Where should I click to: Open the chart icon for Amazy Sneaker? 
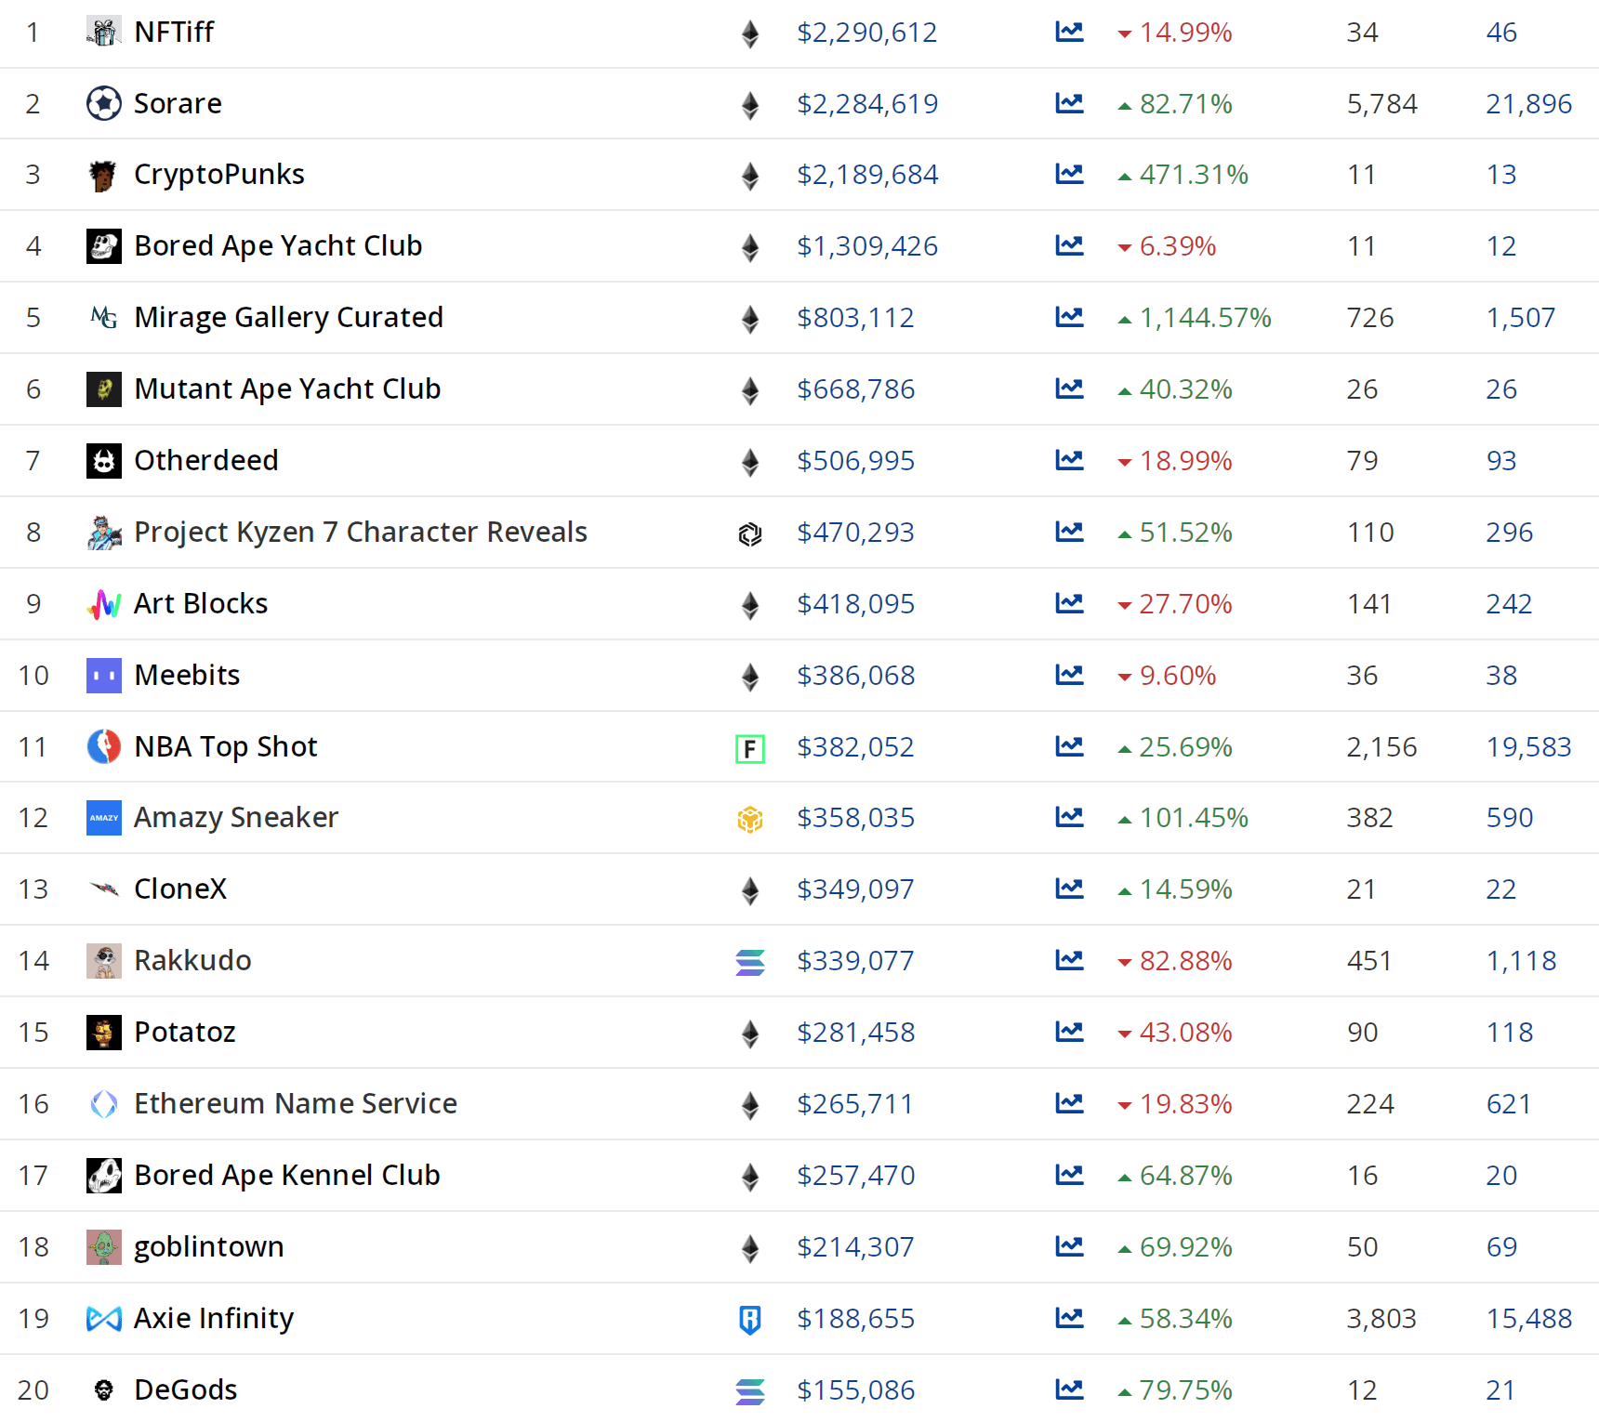coord(1069,818)
